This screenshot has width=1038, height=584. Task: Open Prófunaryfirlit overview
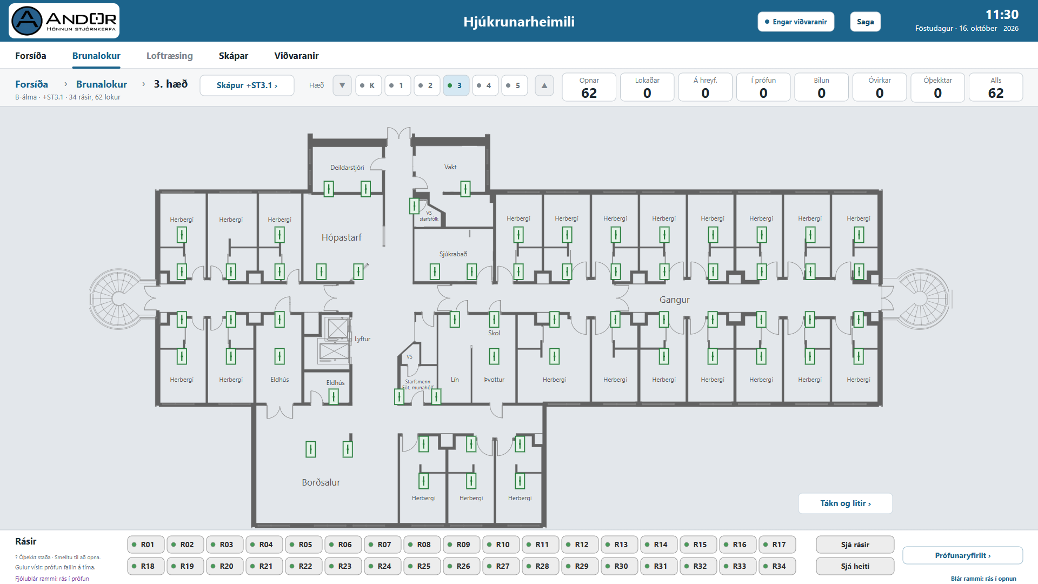coord(963,555)
